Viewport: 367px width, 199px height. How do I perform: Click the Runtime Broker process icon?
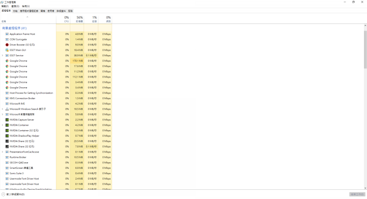7,157
